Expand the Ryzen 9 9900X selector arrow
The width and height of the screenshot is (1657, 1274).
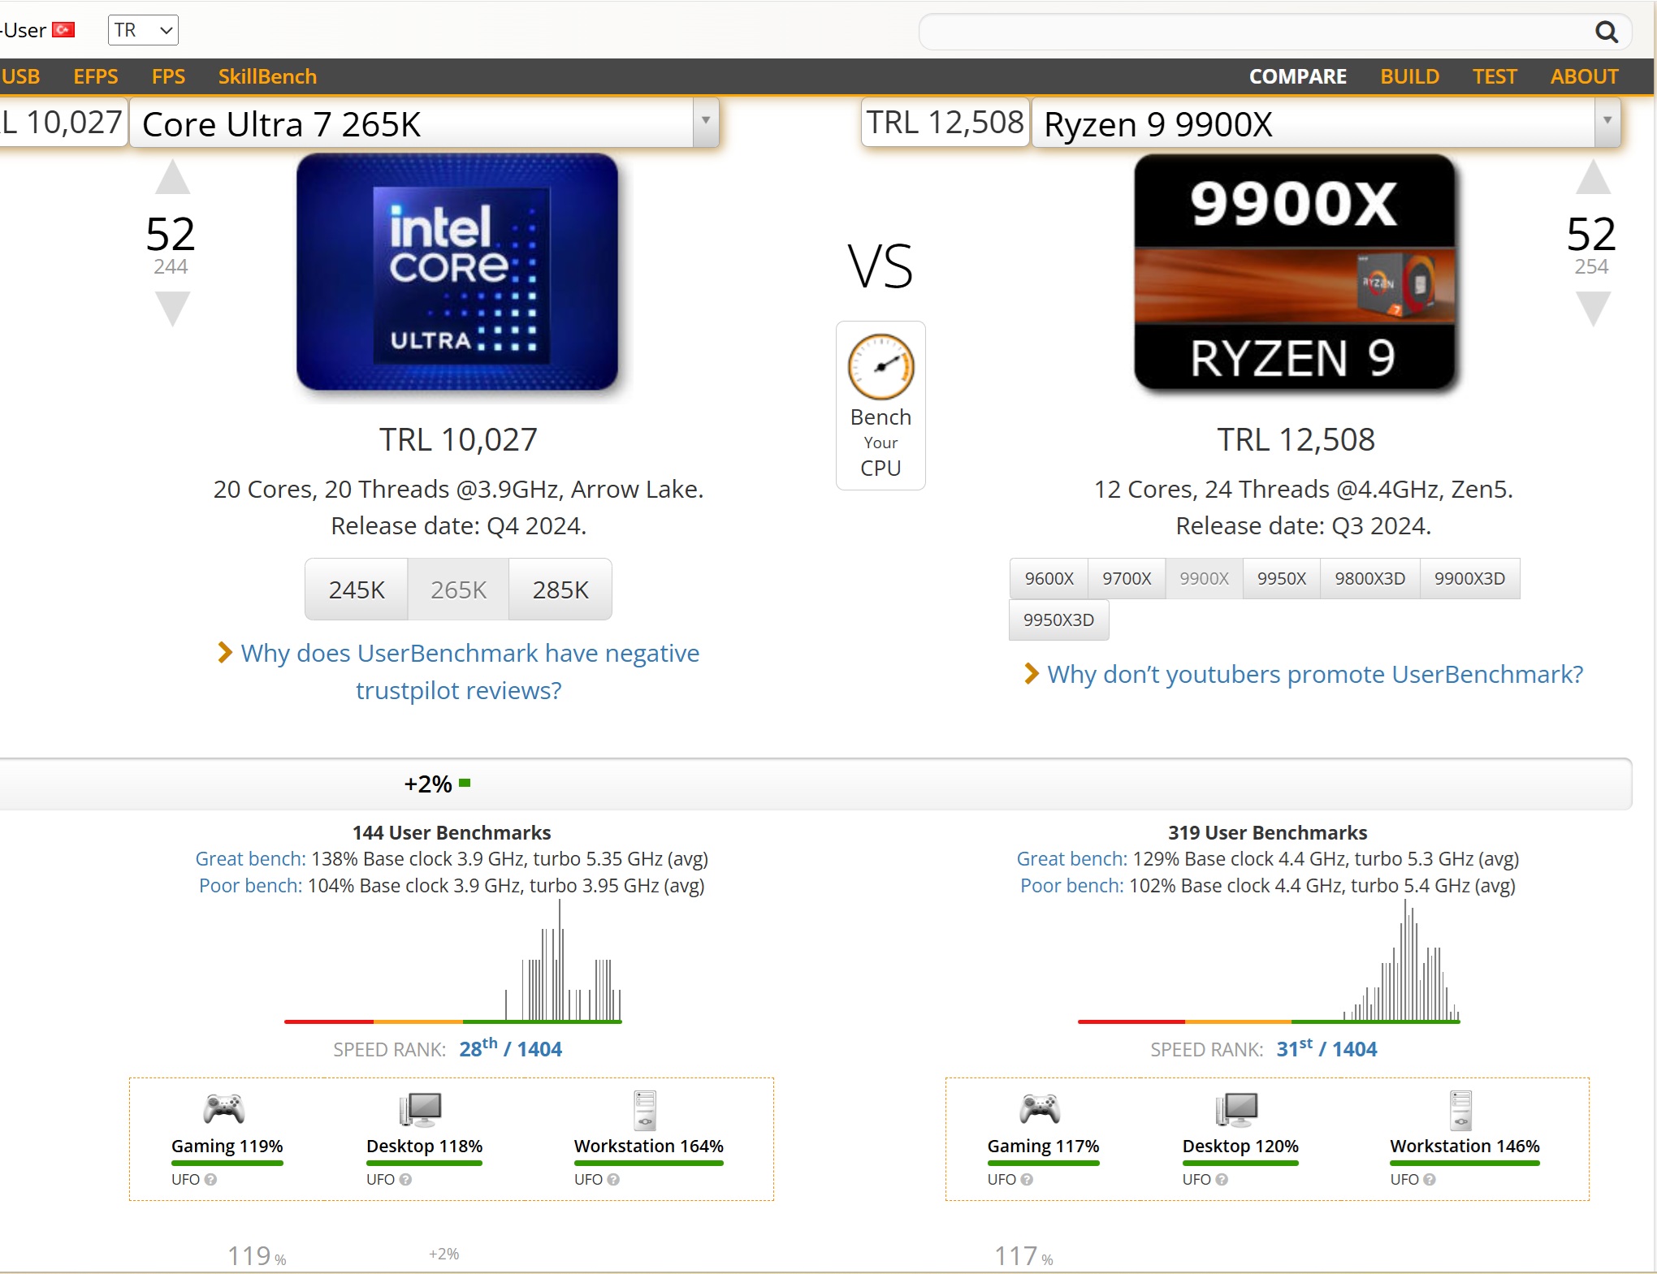tap(1607, 122)
